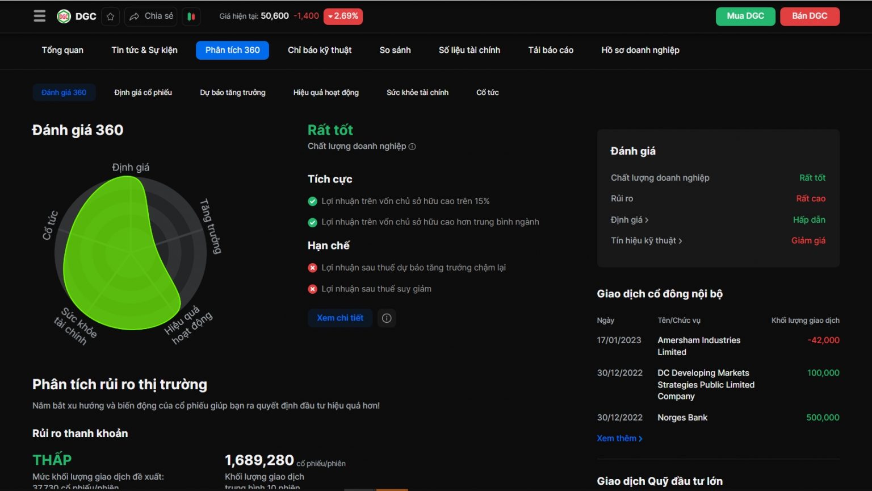Select the Định giá cổ phiếu sub-tab
Viewport: 872px width, 491px height.
coord(143,93)
